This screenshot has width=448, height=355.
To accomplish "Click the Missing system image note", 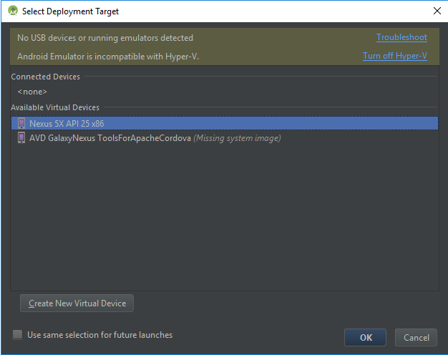I will [237, 138].
